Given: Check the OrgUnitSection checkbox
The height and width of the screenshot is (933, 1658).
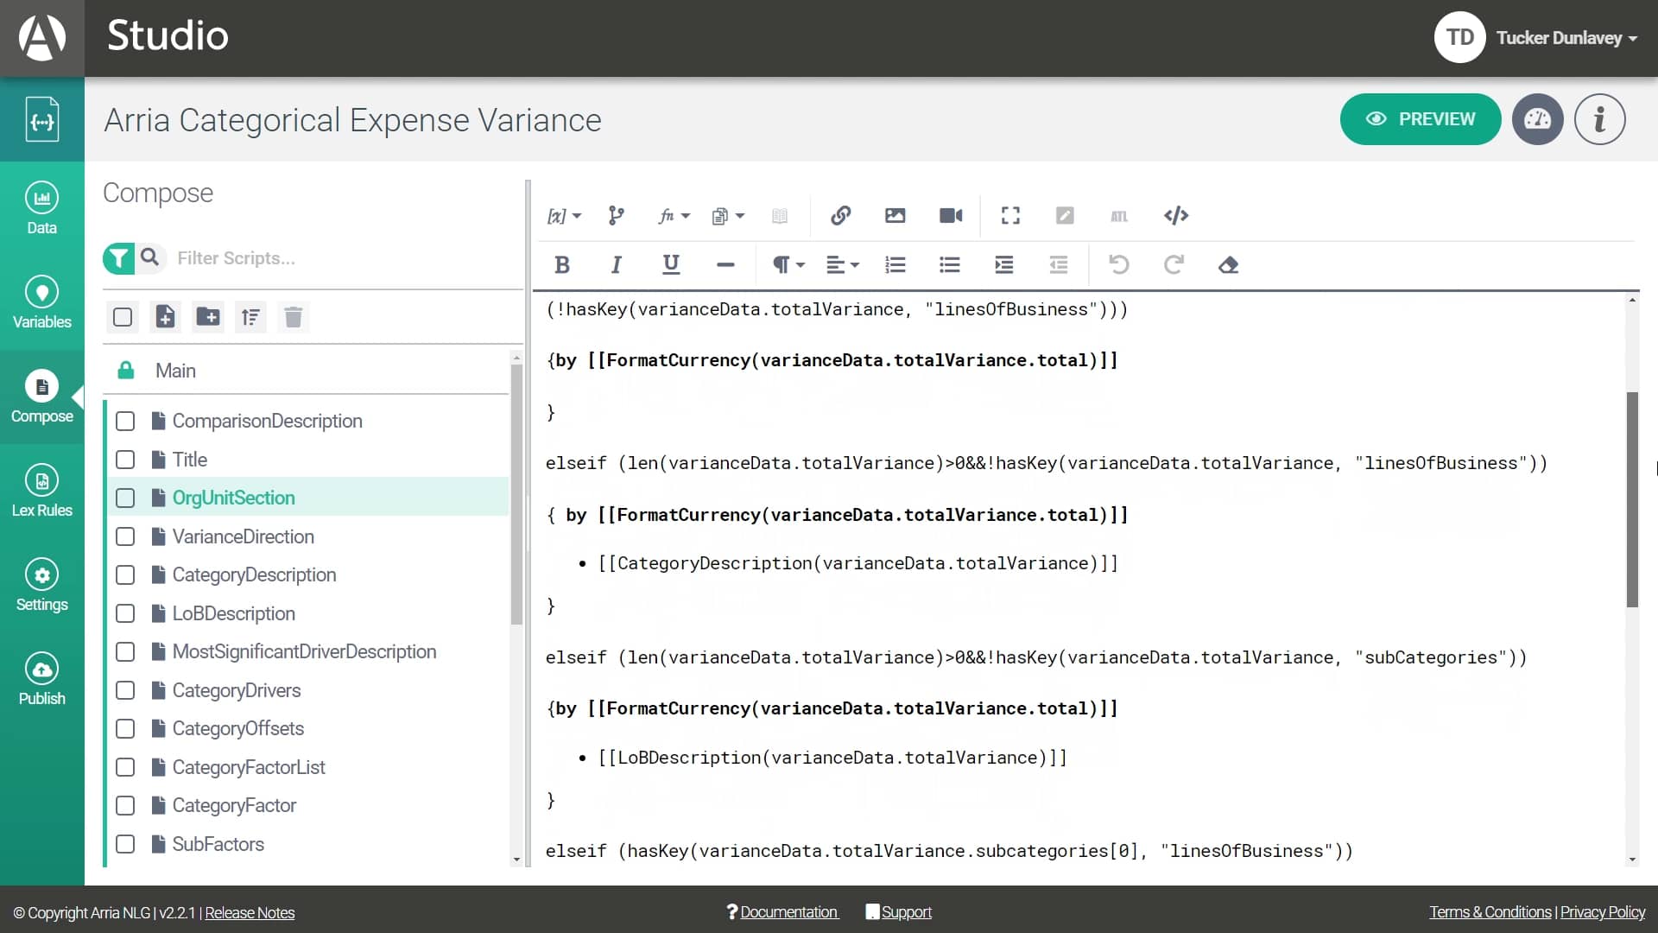Looking at the screenshot, I should (125, 498).
